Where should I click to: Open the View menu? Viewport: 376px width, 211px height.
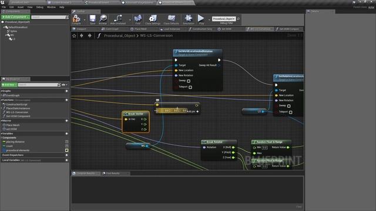(30, 7)
